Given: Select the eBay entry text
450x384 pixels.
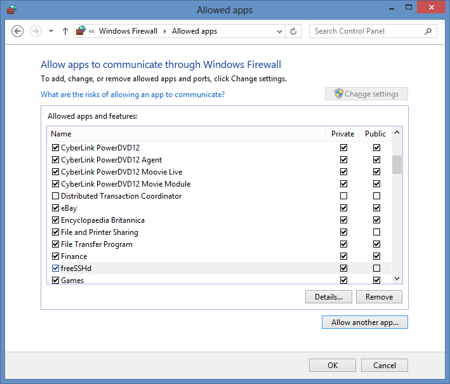Looking at the screenshot, I should (69, 208).
